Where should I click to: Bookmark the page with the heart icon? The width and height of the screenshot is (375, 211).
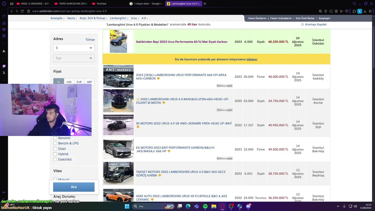pyautogui.click(x=347, y=11)
